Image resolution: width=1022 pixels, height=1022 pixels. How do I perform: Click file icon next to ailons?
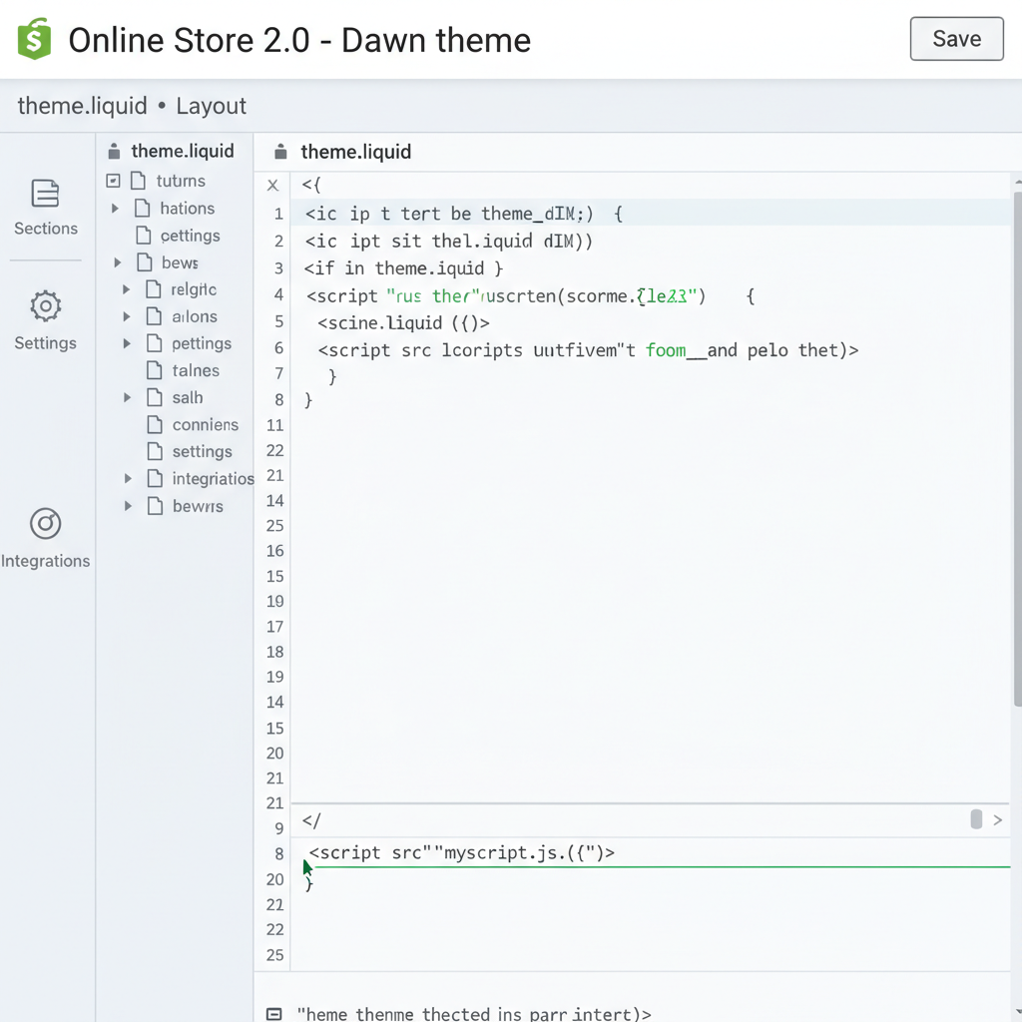coord(154,316)
